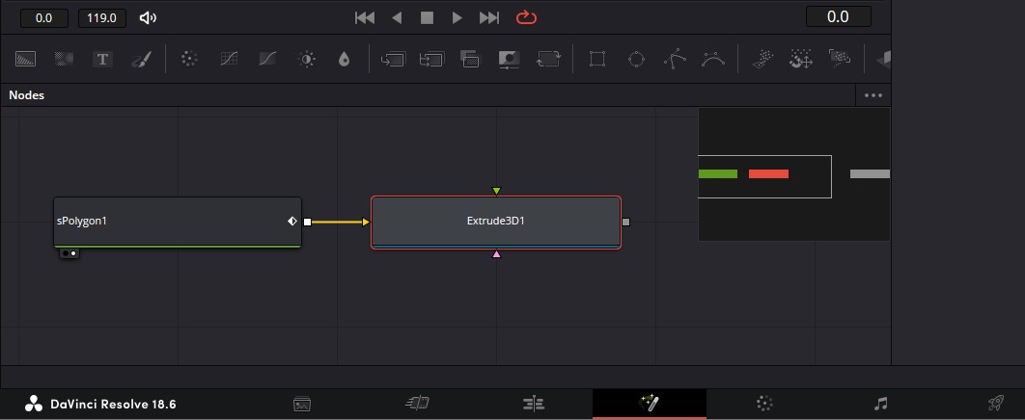
Task: Click Extrude3D1's yellow input arrow
Action: pos(366,222)
